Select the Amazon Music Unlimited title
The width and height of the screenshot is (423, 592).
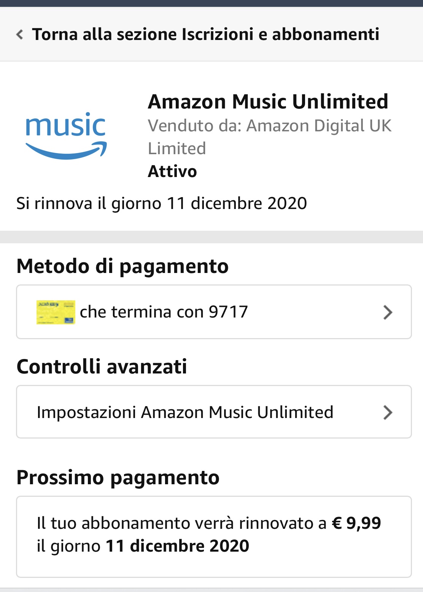[268, 102]
